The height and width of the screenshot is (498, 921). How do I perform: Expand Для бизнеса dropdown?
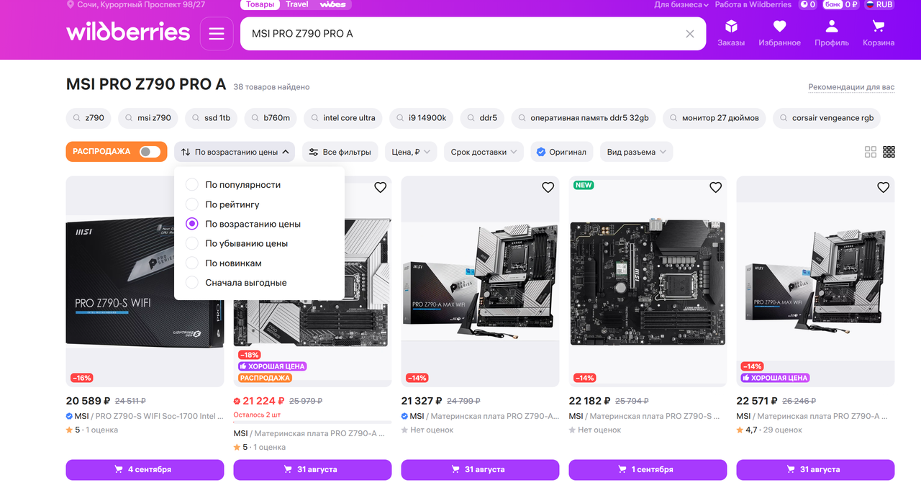tap(681, 4)
